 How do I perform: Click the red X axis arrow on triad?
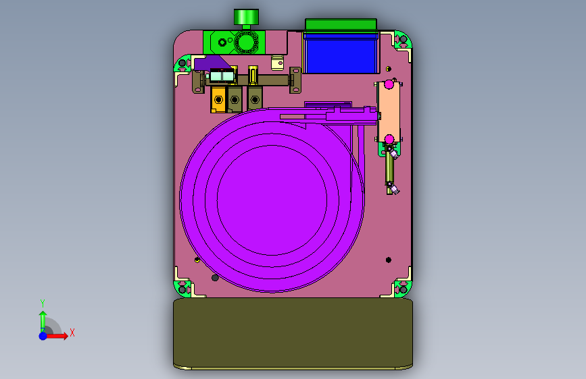tap(57, 336)
